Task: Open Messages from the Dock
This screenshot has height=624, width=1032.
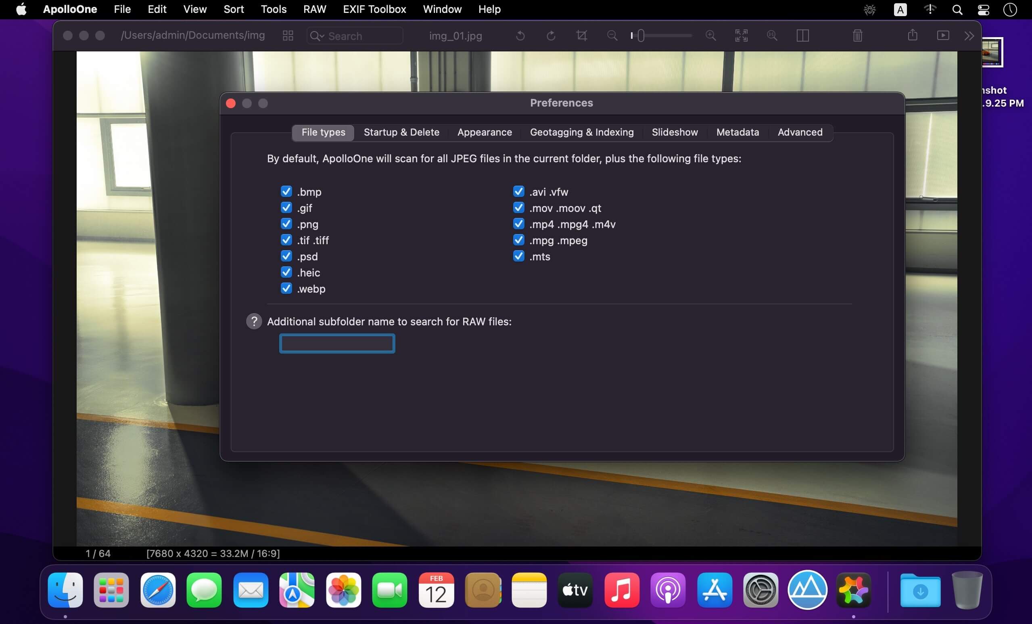Action: (x=205, y=590)
